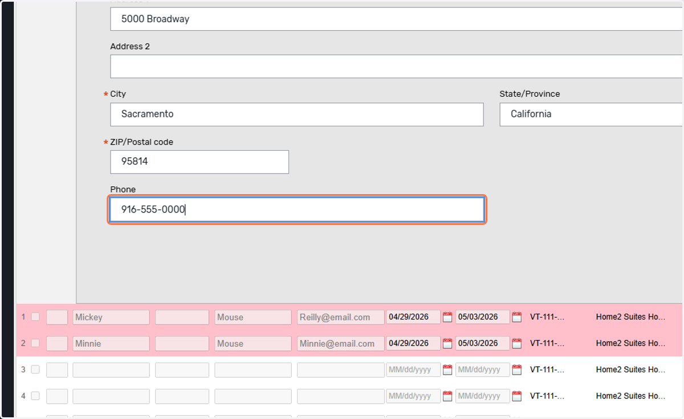The width and height of the screenshot is (684, 419).
Task: Click the 5000 Broadway address field
Action: (x=397, y=19)
